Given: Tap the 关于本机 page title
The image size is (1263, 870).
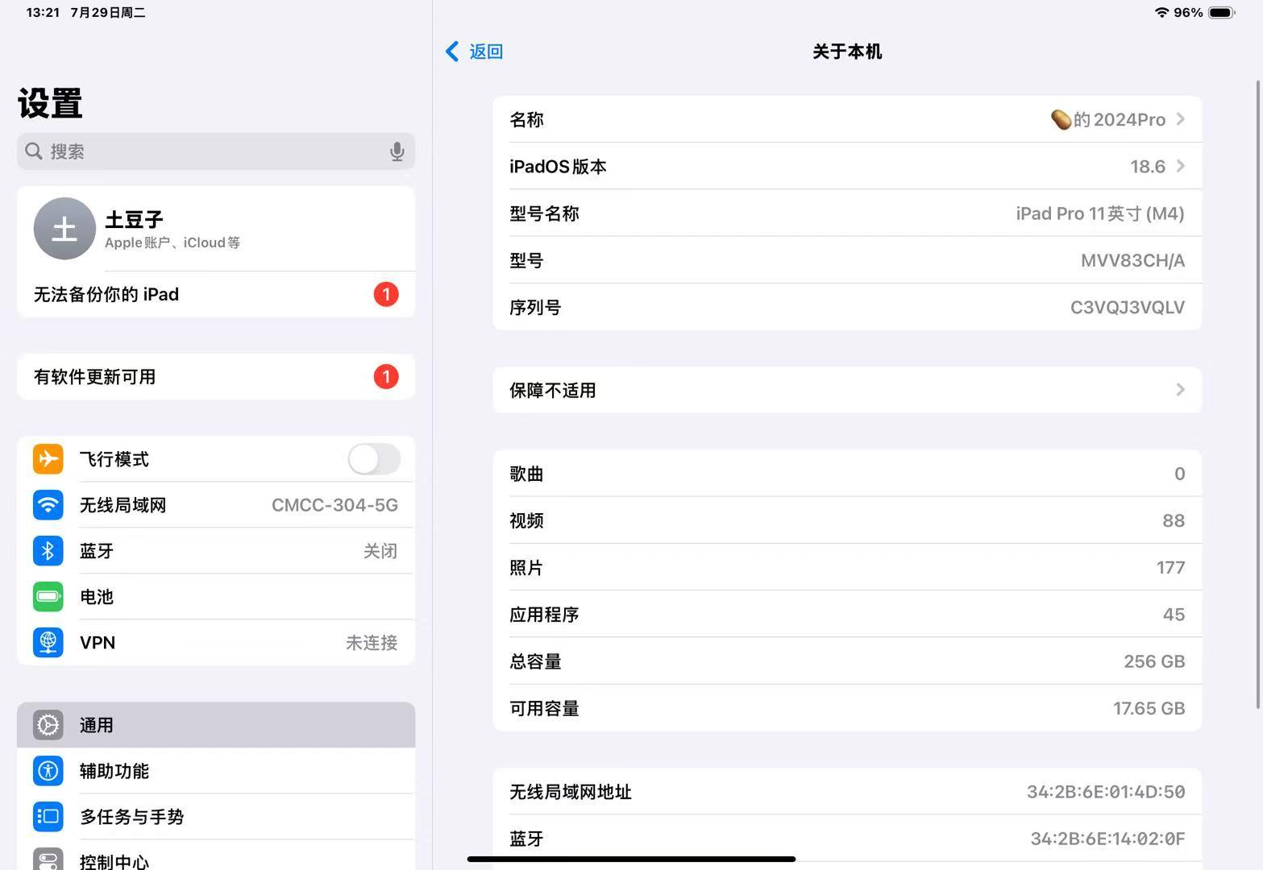Looking at the screenshot, I should click(847, 52).
